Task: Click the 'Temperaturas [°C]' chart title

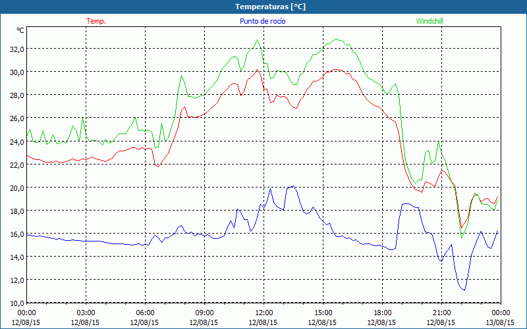Action: pyautogui.click(x=270, y=7)
